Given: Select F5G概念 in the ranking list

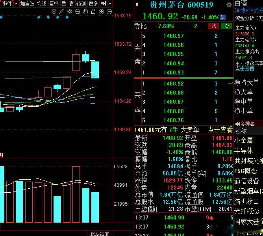Looking at the screenshot, I should (246, 171).
